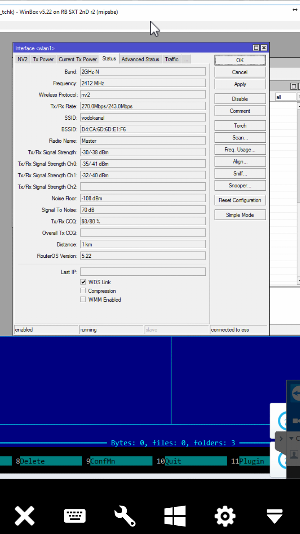Switch to Simple Mode
This screenshot has width=300, height=534.
pos(240,215)
